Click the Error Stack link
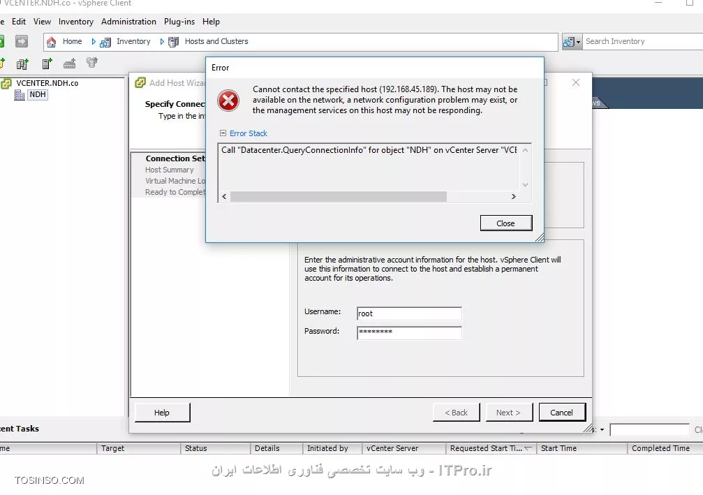This screenshot has width=703, height=495. 249,133
